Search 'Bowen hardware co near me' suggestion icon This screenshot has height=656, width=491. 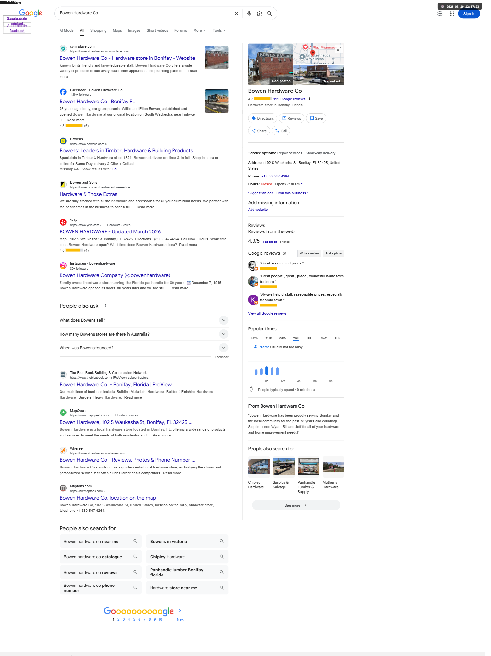[135, 541]
